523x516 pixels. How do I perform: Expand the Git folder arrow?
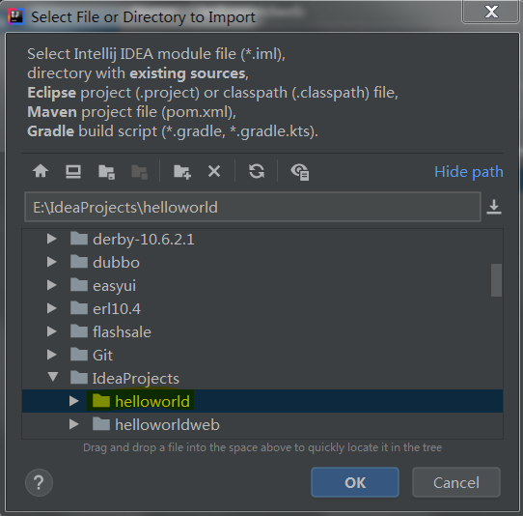(x=52, y=355)
